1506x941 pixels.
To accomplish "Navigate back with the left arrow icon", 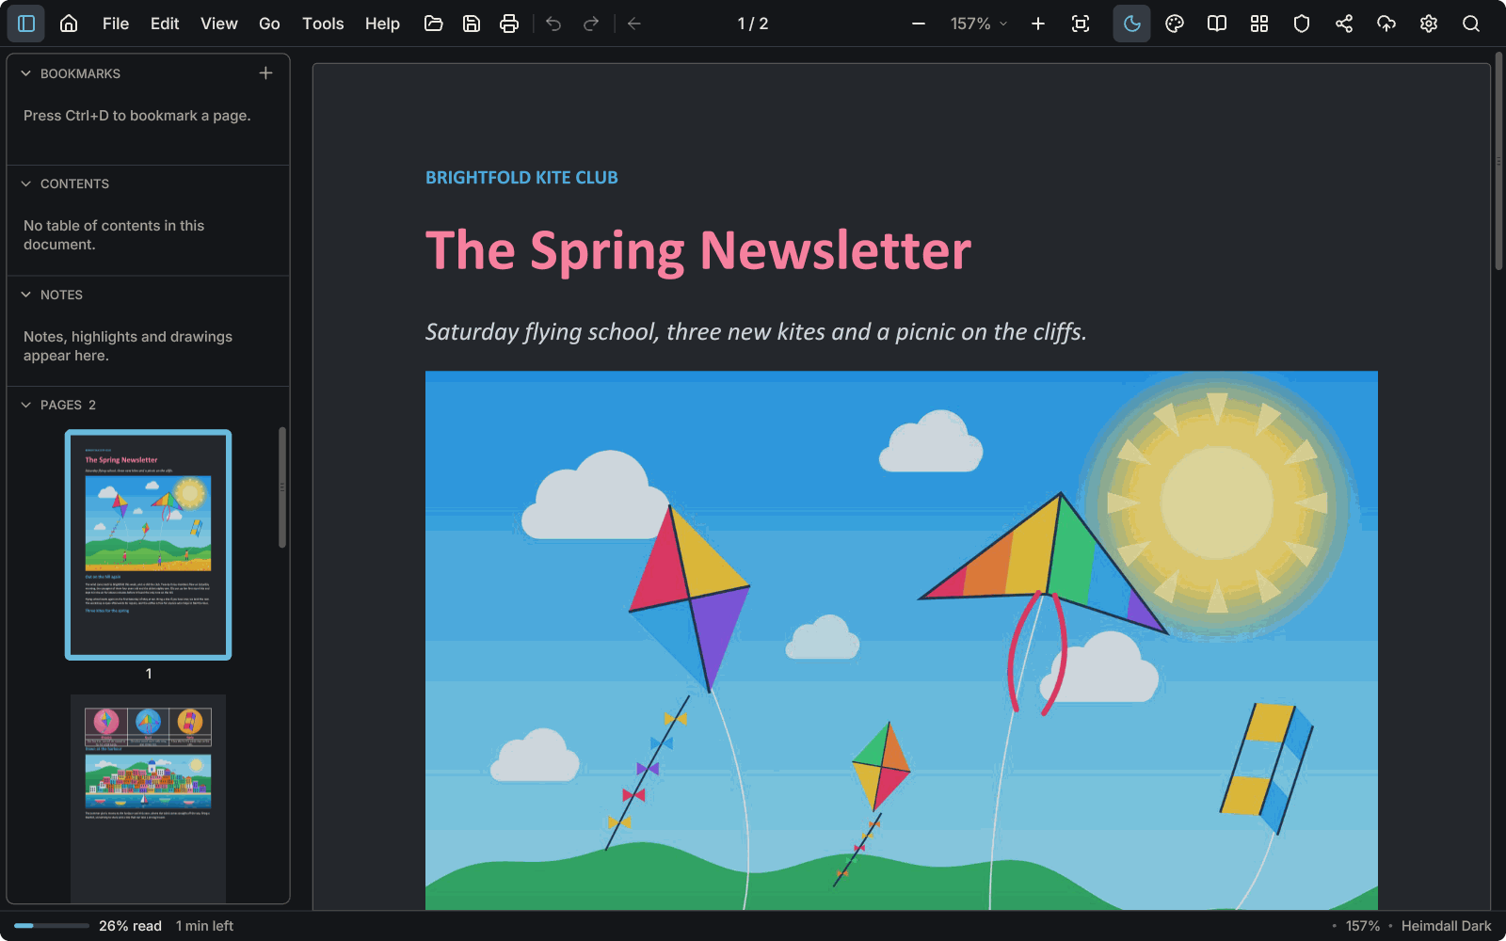I will [634, 24].
